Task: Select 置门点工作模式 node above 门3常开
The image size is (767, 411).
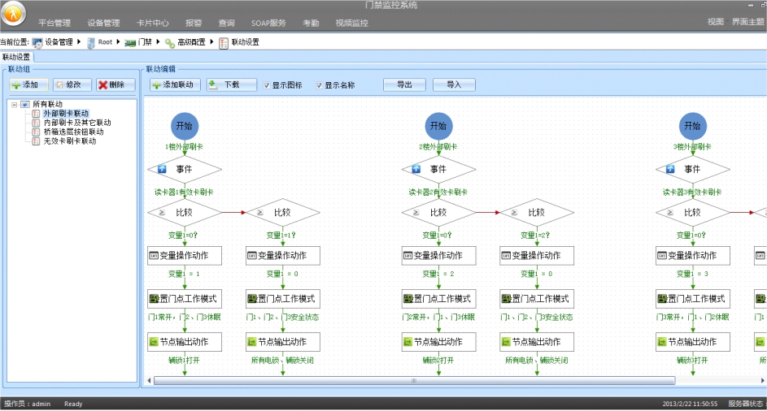Action: 693,299
